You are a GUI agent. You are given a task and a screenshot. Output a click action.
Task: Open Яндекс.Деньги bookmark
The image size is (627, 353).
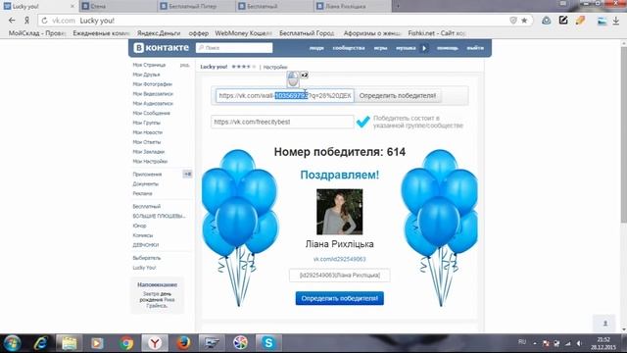tap(159, 33)
